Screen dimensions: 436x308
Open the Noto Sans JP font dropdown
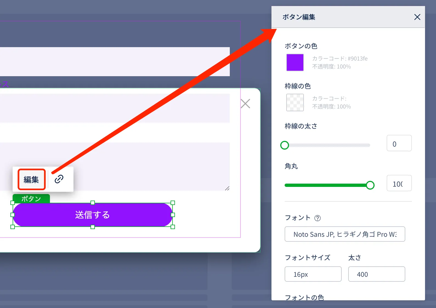tap(345, 234)
